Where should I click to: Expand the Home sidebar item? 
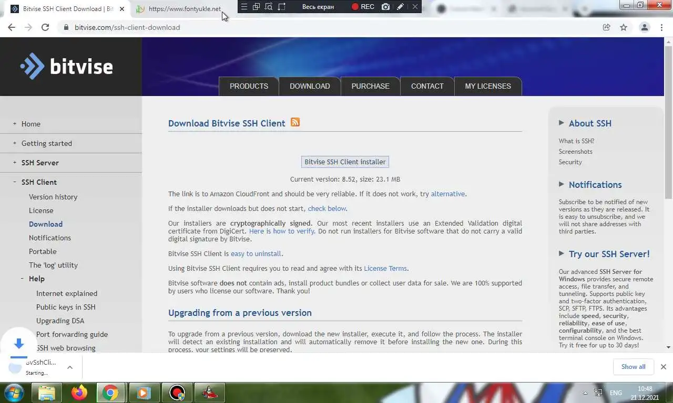coord(15,124)
